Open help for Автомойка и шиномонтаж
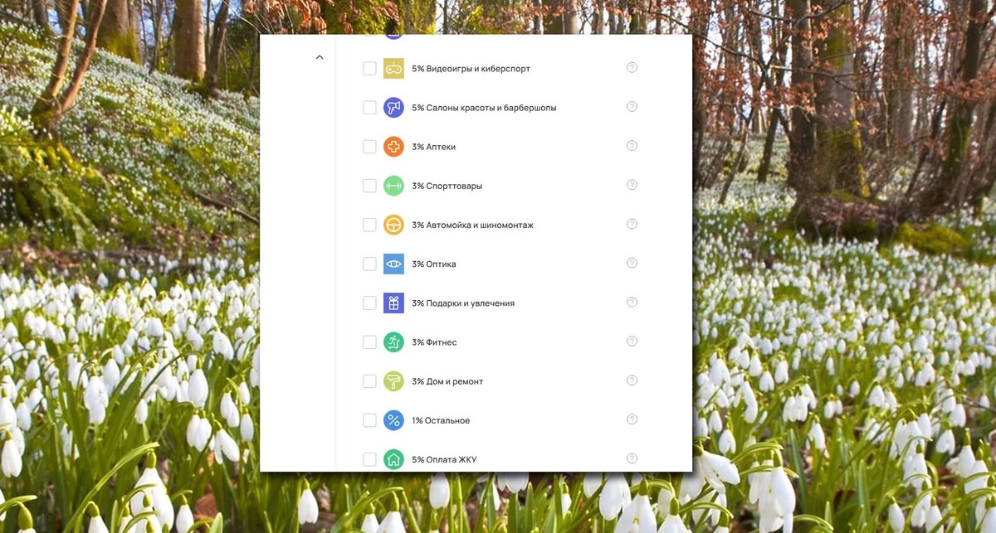The height and width of the screenshot is (533, 996). 632,224
